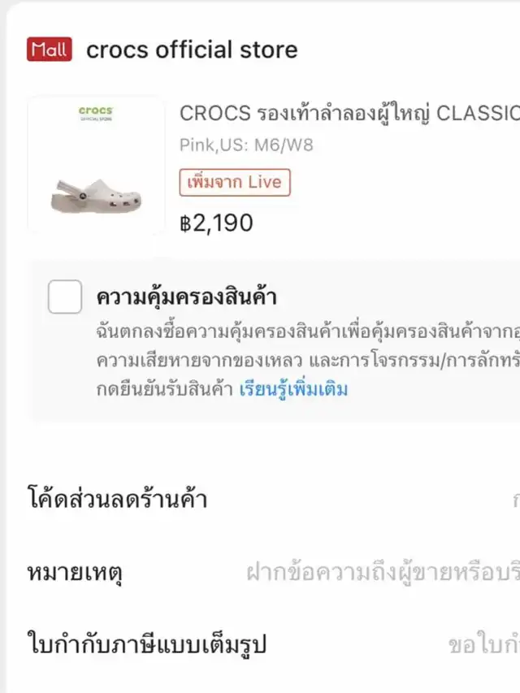The width and height of the screenshot is (520, 693).
Task: Tap the กดยืนยันรับสินค้า text
Action: tap(164, 389)
